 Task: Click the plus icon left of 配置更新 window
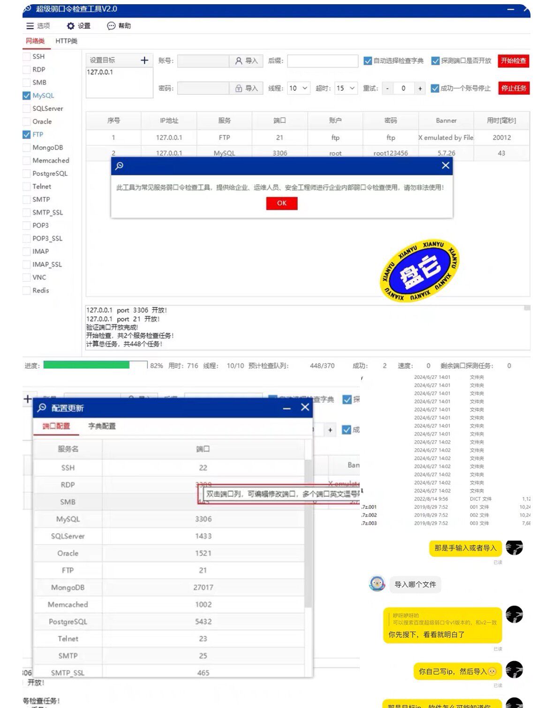point(27,399)
